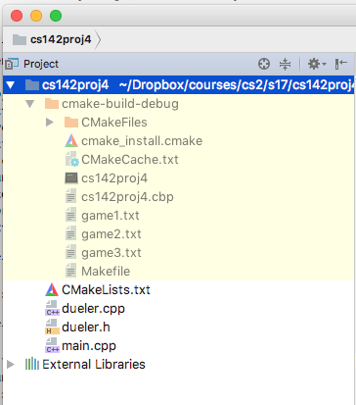Click the Makefile file icon
The width and height of the screenshot is (356, 405).
(70, 271)
